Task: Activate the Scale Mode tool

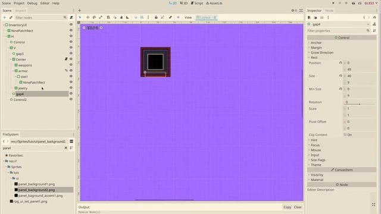Action: pyautogui.click(x=101, y=17)
